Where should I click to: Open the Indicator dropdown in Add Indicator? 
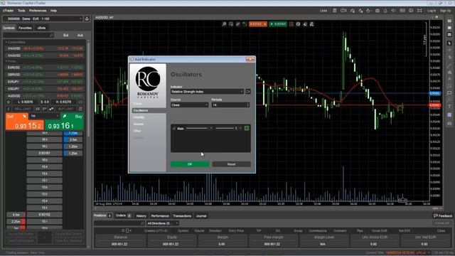(207, 92)
